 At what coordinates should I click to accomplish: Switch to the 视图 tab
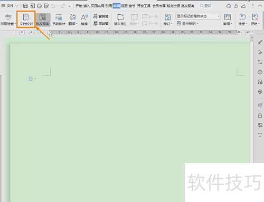coord(124,6)
